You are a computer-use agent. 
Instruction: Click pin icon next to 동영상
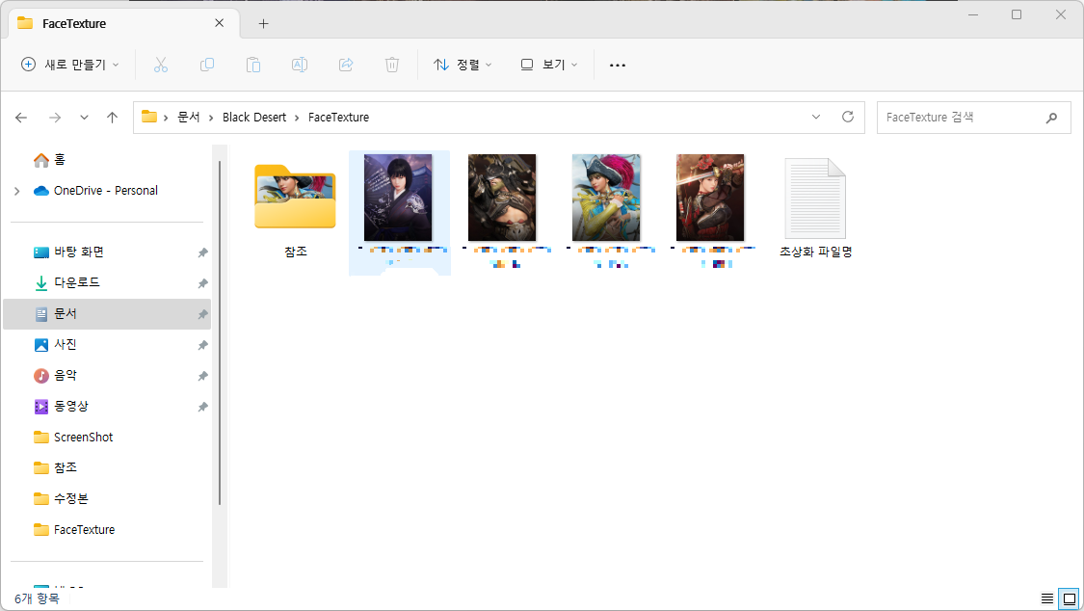pyautogui.click(x=202, y=407)
